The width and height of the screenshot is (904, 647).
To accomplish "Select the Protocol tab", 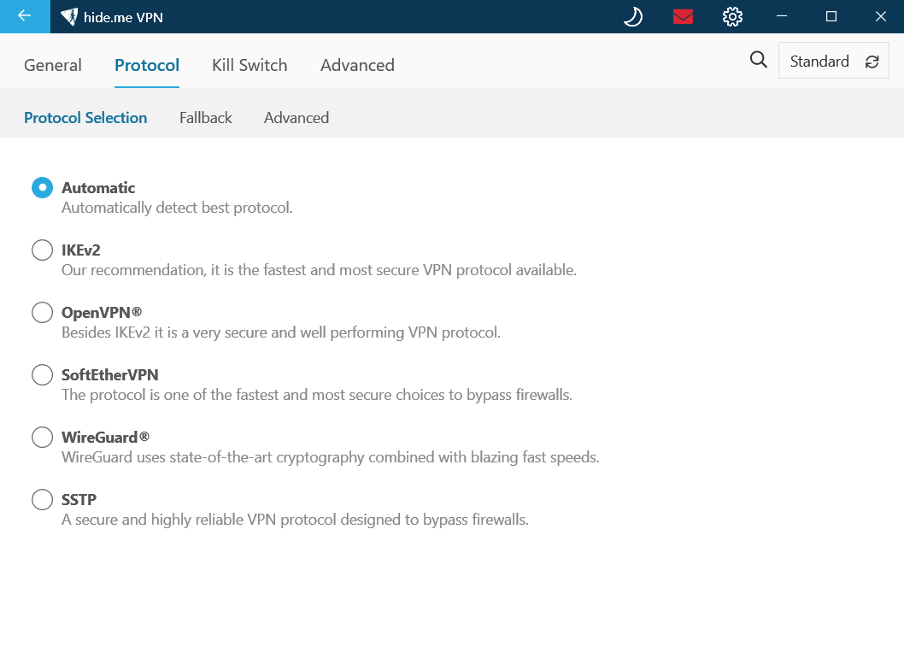I will tap(147, 65).
